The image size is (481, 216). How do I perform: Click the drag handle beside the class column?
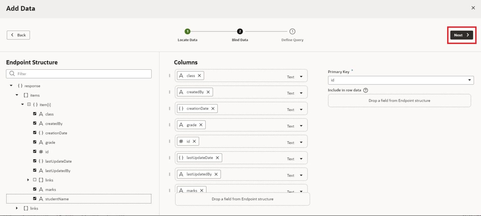click(x=169, y=75)
